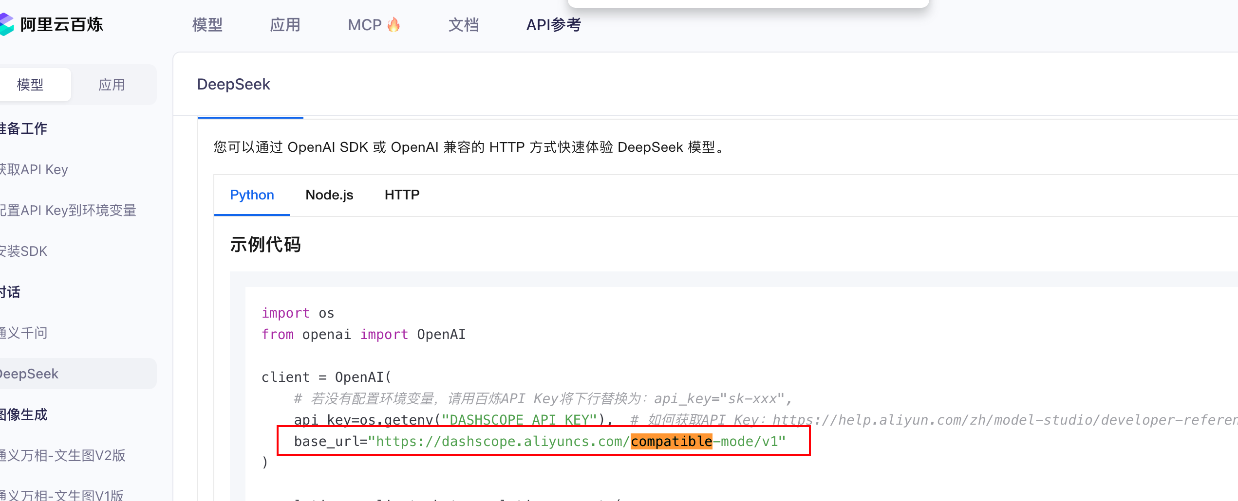
Task: Click the 图像生成 sidebar section heading
Action: pos(24,414)
